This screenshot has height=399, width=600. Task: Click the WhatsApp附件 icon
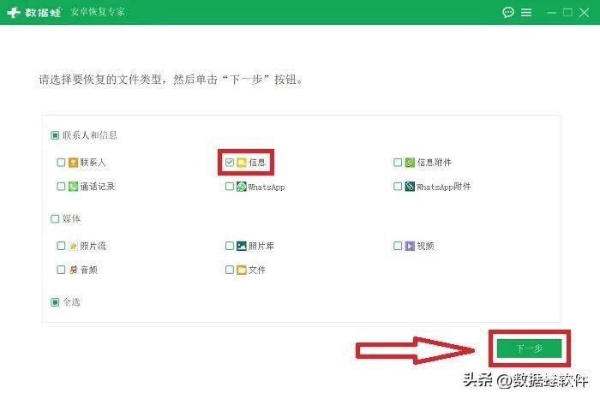click(x=410, y=187)
